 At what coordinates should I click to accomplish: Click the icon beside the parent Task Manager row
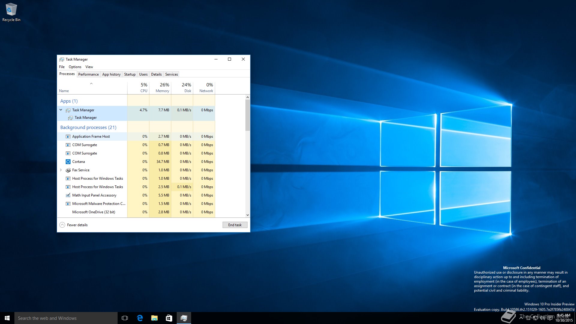pyautogui.click(x=68, y=110)
